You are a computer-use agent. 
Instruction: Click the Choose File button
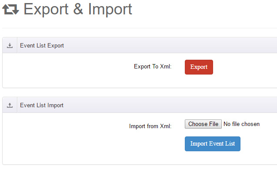point(203,124)
